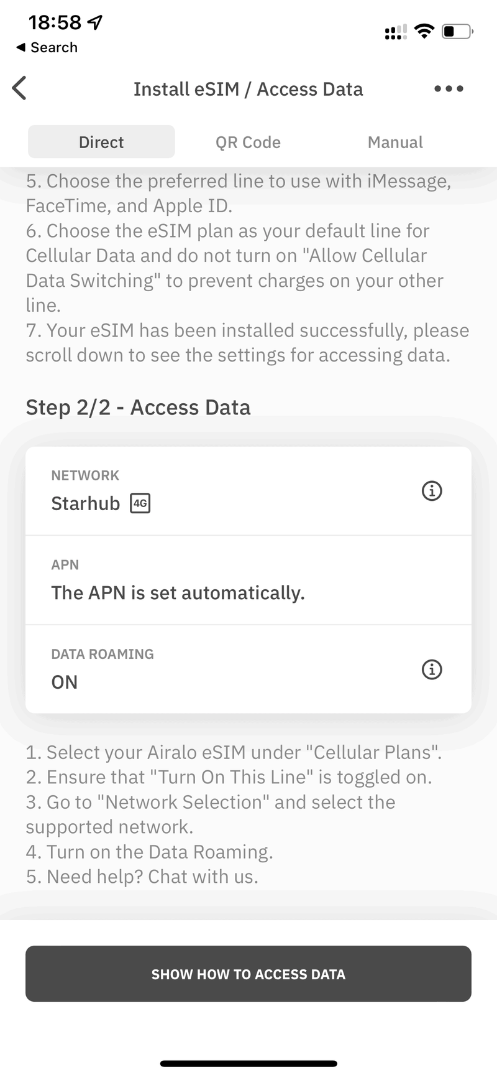Switch to the Direct tab
This screenshot has height=1077, width=497.
pos(101,142)
